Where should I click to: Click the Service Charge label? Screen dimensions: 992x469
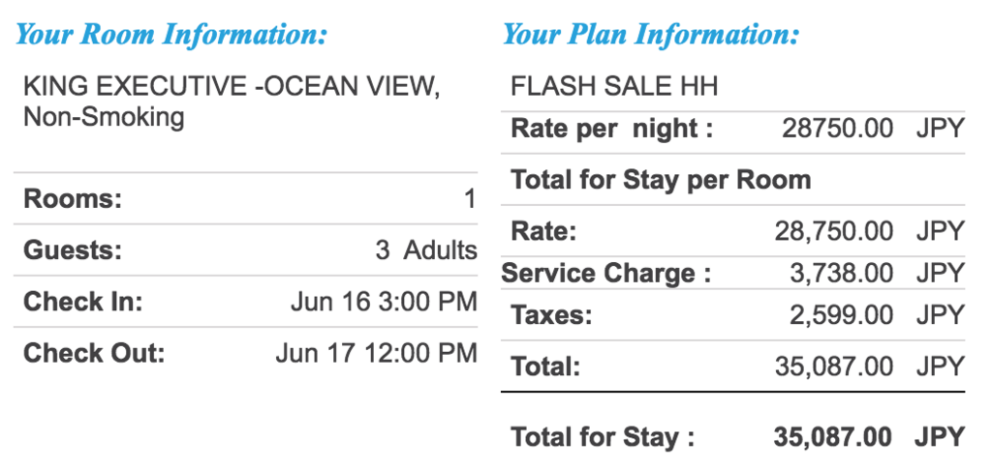(606, 274)
